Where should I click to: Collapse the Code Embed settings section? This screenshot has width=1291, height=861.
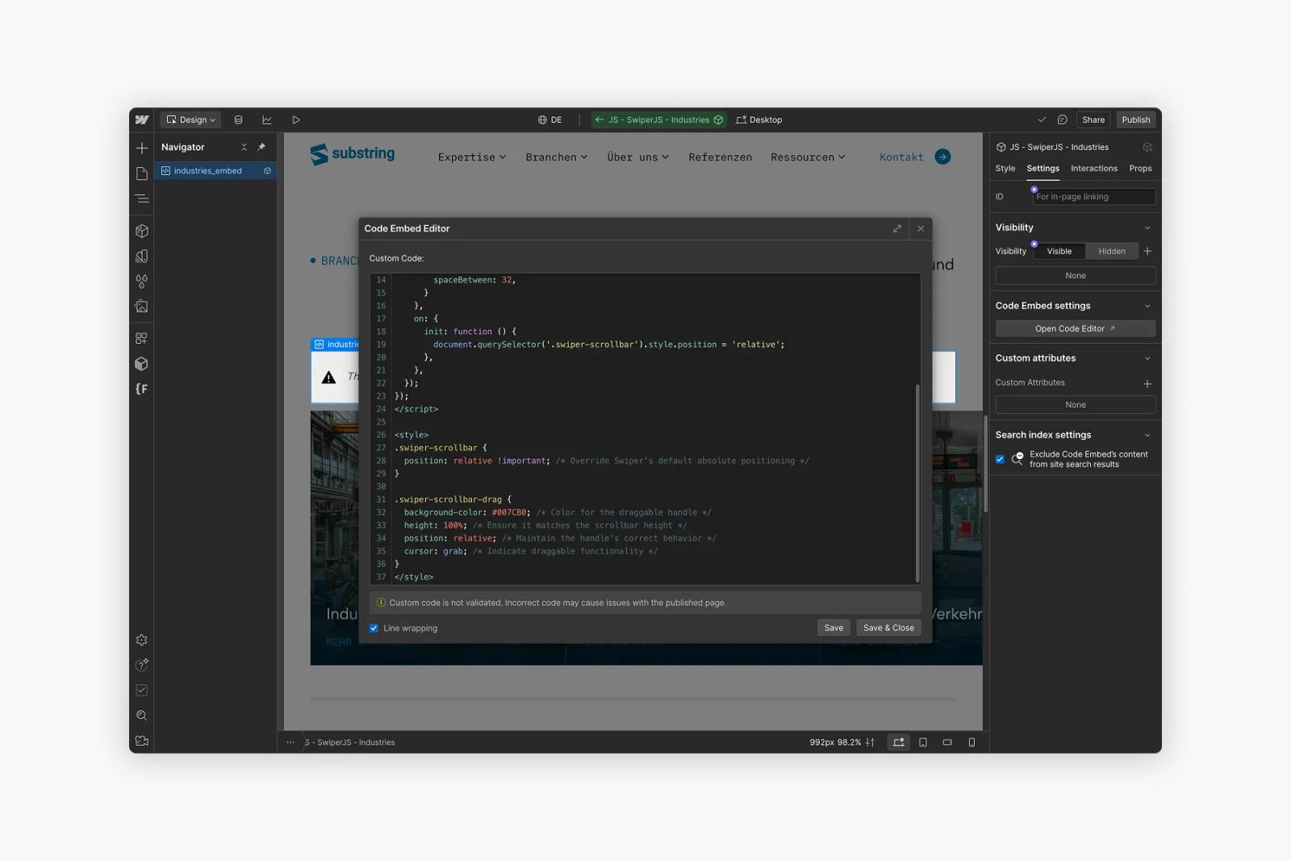[1147, 306]
